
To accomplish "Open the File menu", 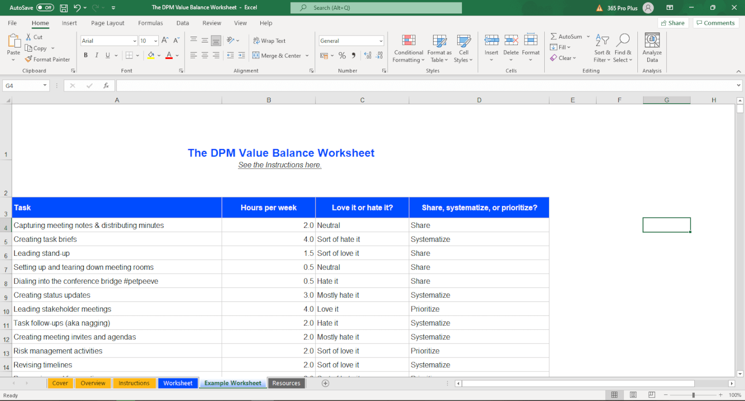I will pyautogui.click(x=12, y=23).
